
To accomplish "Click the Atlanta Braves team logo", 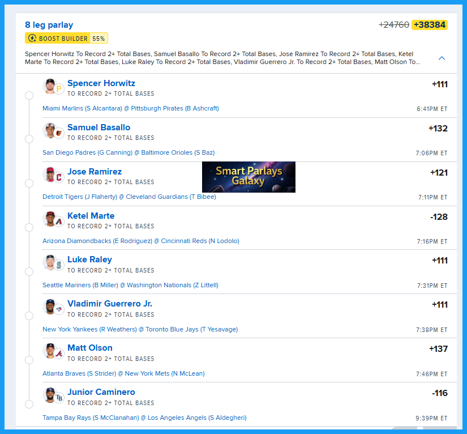I will pyautogui.click(x=59, y=353).
